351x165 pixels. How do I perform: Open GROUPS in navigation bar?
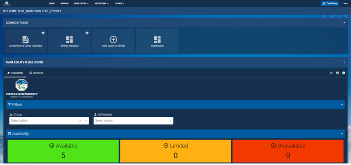pos(65,4)
